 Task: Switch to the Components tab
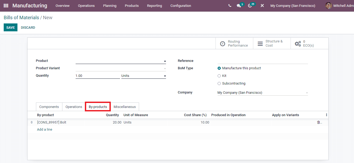(x=49, y=107)
